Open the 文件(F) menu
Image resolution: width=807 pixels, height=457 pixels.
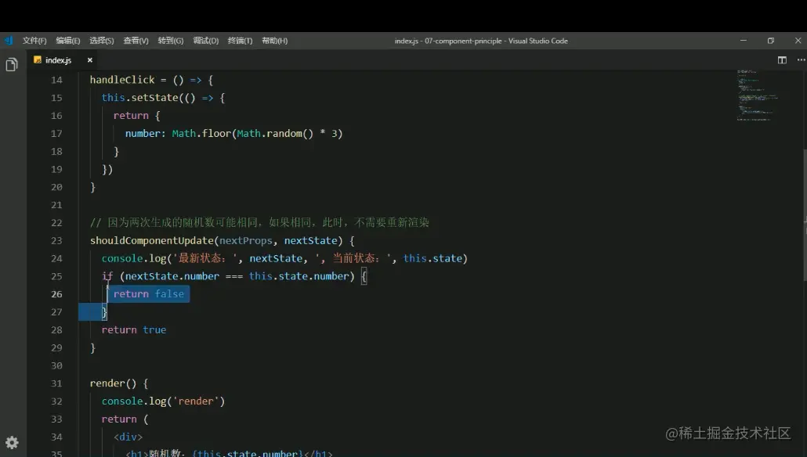tap(34, 41)
